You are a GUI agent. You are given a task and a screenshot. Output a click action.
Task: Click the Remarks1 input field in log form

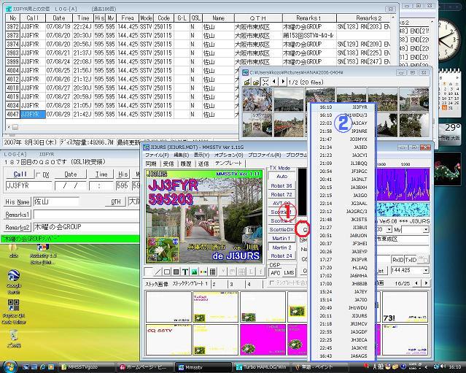[x=87, y=215]
